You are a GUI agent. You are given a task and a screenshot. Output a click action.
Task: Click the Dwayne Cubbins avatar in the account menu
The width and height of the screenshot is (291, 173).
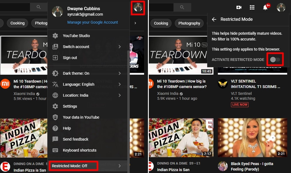(57, 11)
